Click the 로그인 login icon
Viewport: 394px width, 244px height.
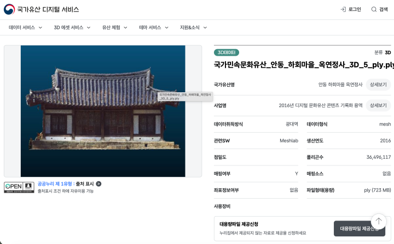click(343, 9)
